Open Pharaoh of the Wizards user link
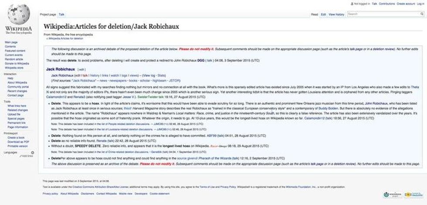 pos(215,158)
